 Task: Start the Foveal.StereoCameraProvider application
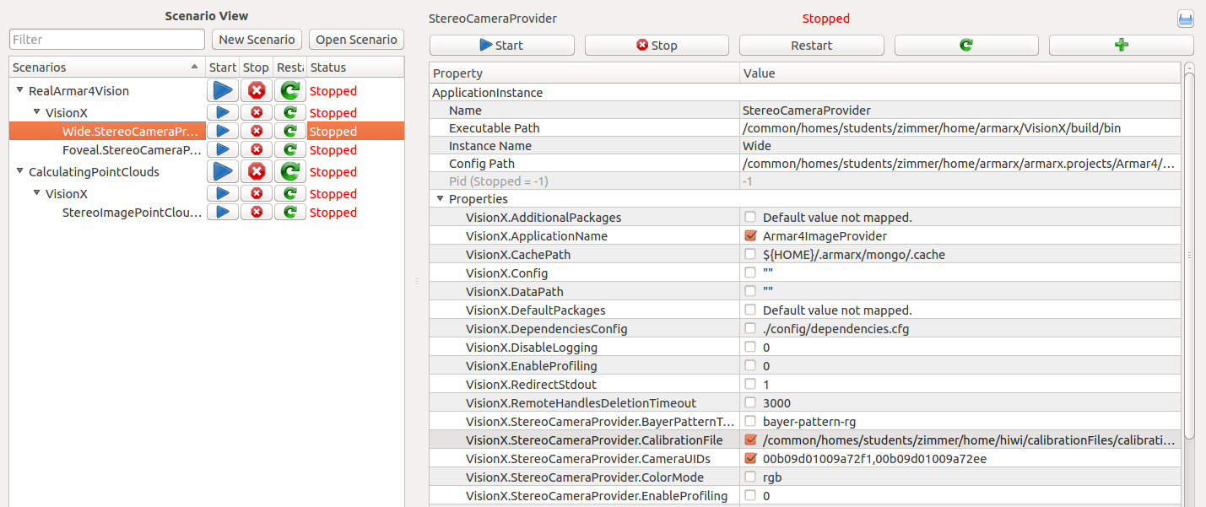[223, 149]
